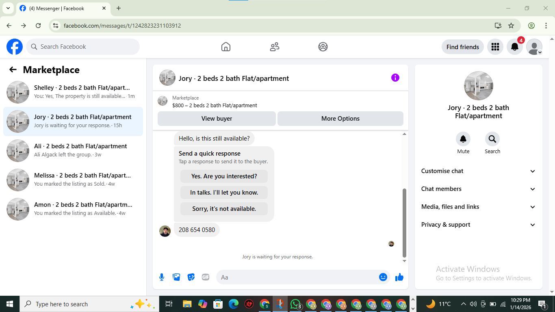555x312 pixels.
Task: Open the tab search dropdown arrow
Action: [8, 8]
